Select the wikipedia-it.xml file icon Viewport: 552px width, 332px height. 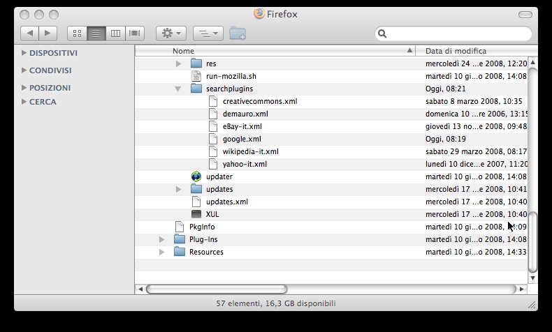[x=213, y=151]
